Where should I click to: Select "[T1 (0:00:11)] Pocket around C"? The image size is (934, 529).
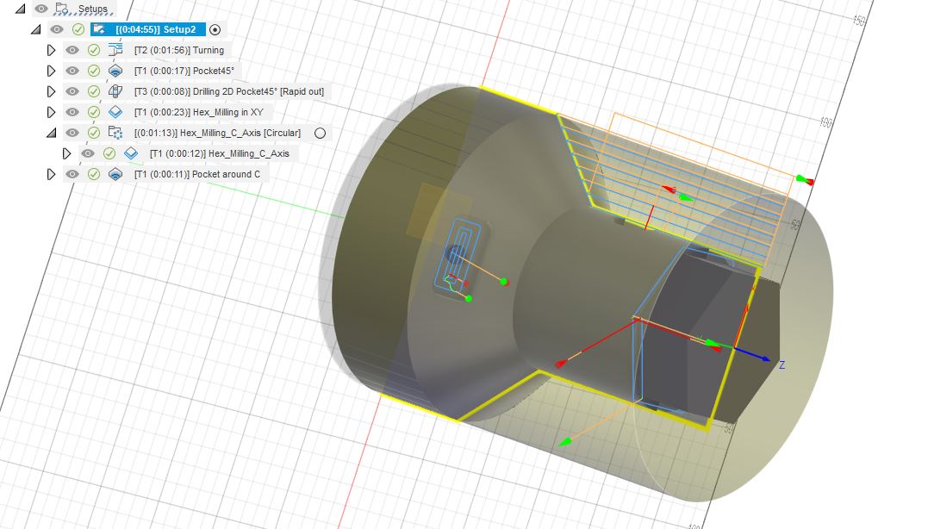coord(197,174)
